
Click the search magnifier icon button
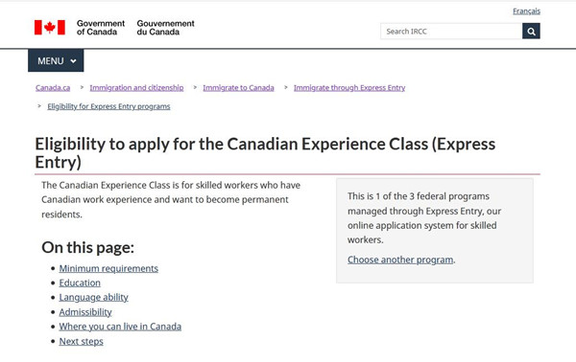pyautogui.click(x=531, y=32)
